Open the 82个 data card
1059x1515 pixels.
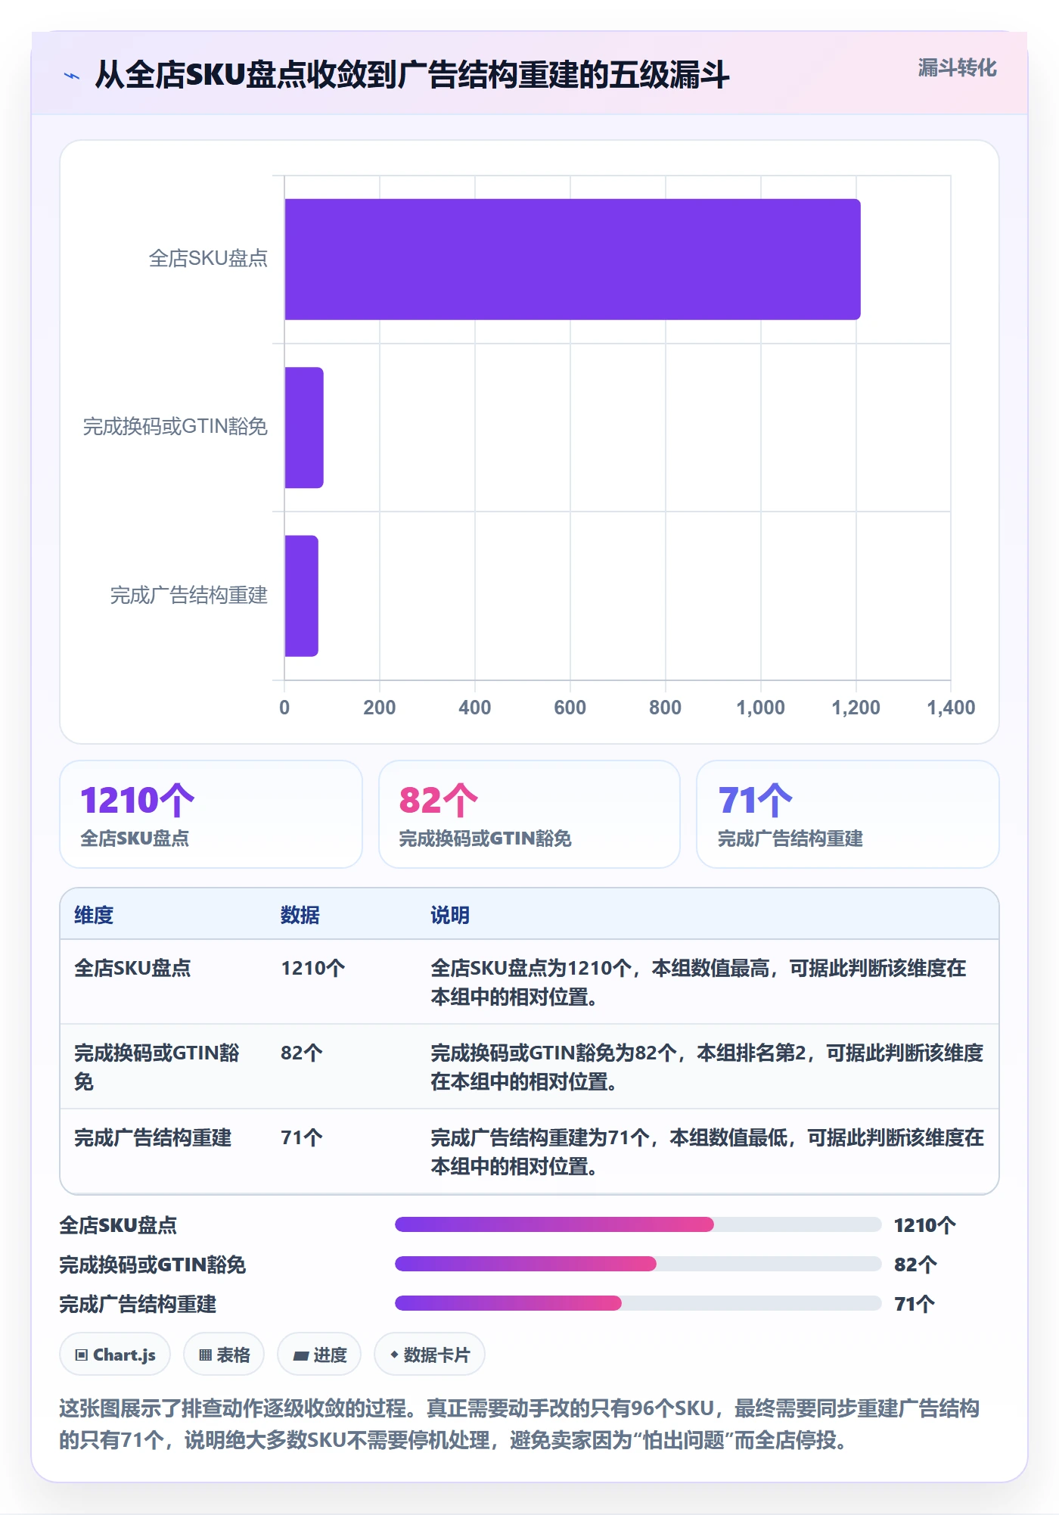(x=529, y=814)
